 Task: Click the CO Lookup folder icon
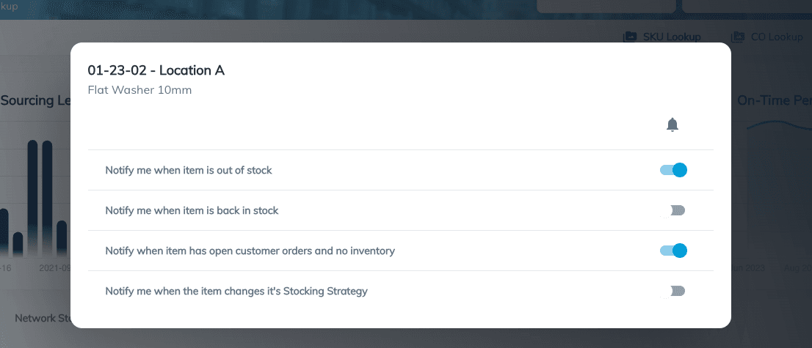tap(738, 37)
